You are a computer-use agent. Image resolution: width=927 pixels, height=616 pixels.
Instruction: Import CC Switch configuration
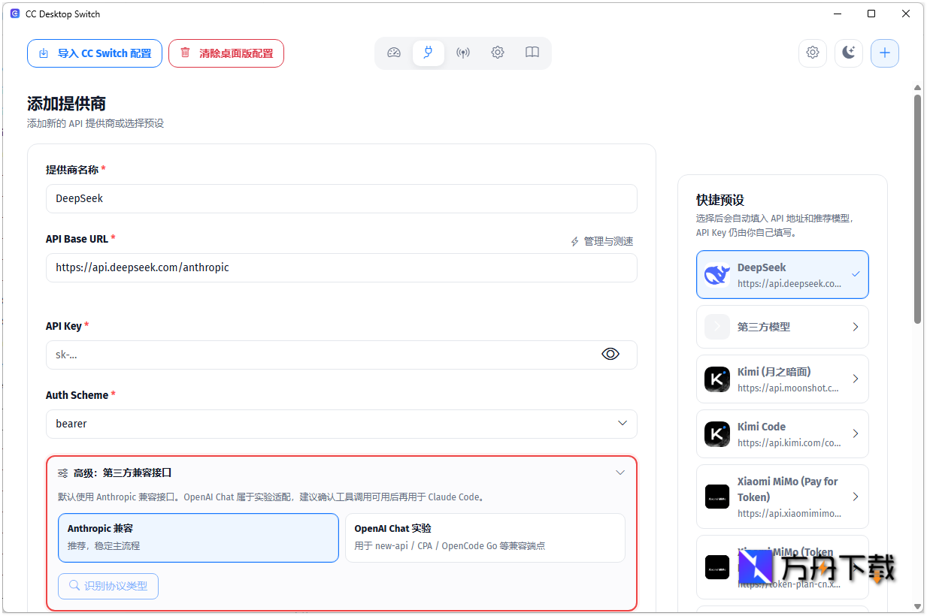[95, 53]
